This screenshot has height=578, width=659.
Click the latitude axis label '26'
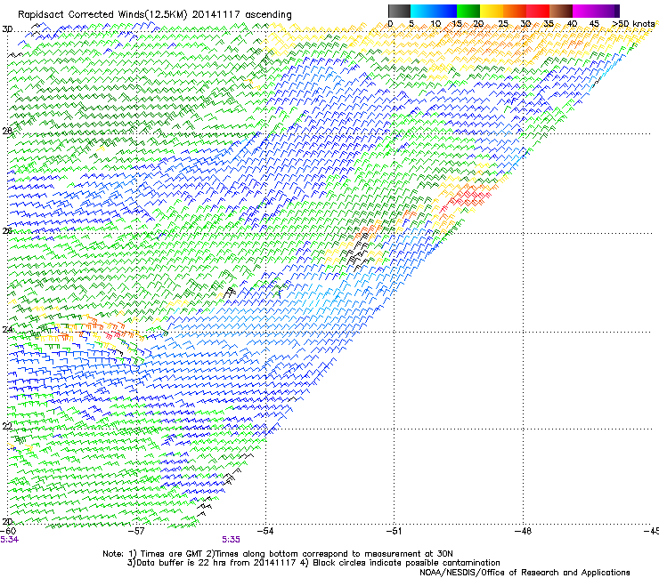(x=7, y=231)
